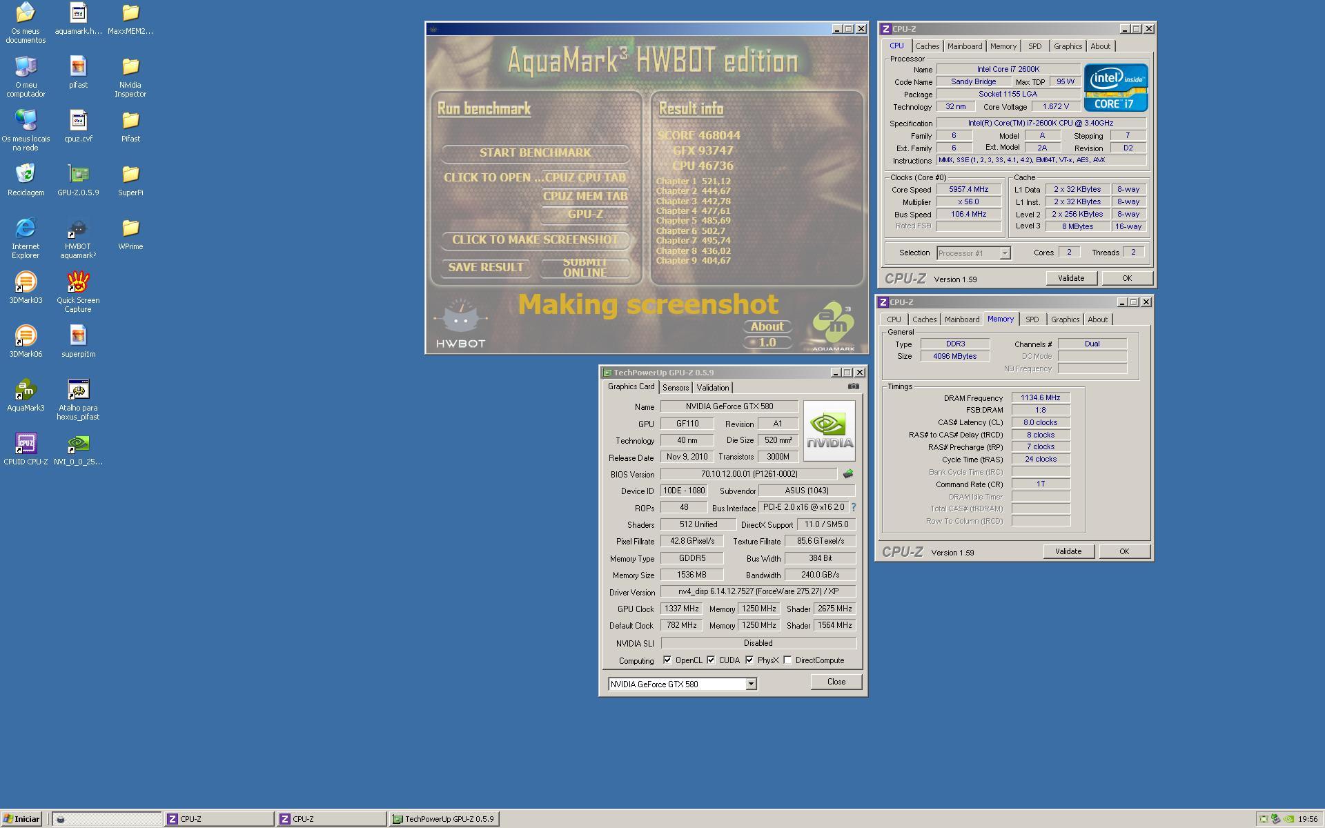Click SUBMIT ONLINE in AquaMark3
The image size is (1325, 828).
(585, 268)
